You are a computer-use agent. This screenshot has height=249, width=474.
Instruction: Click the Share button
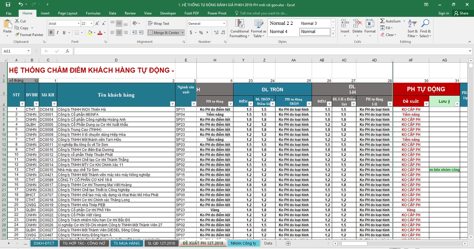pyautogui.click(x=462, y=13)
